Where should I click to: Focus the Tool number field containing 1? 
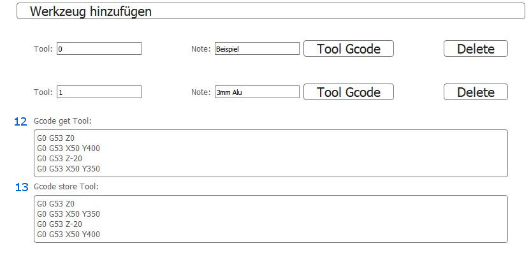pos(99,92)
